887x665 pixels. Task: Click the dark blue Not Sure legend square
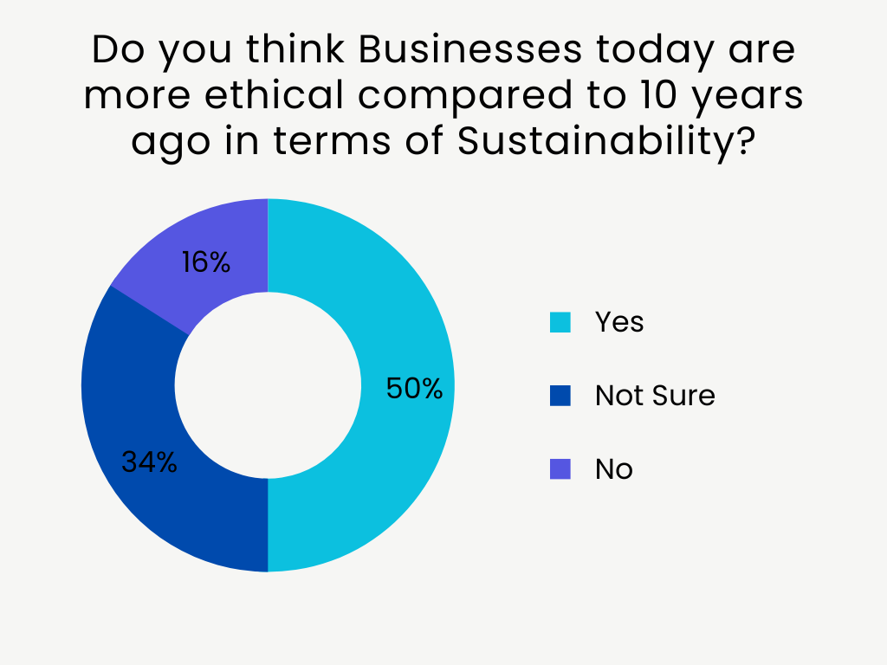pos(560,397)
